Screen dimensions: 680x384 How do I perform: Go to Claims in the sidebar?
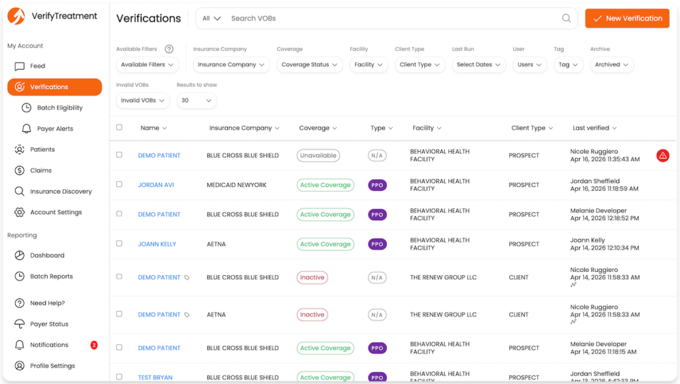(41, 170)
